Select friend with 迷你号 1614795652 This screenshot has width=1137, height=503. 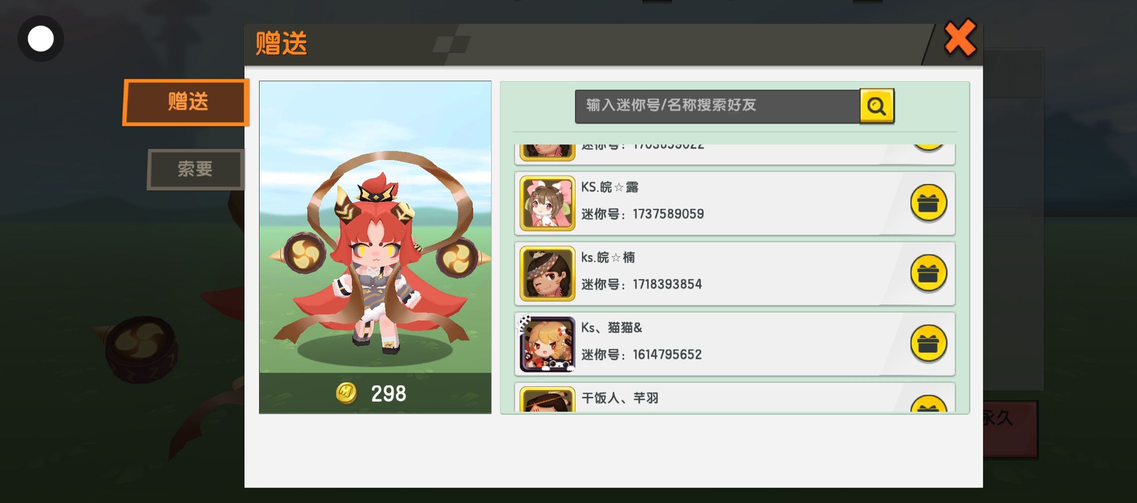735,344
